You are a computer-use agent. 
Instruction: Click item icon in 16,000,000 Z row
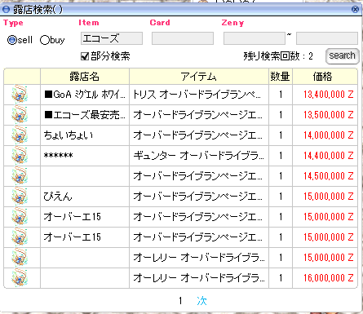[x=20, y=278]
